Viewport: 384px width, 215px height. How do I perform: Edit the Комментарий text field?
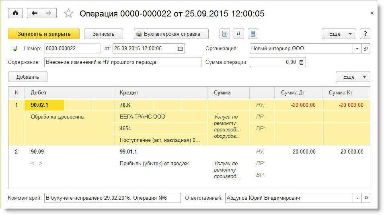(x=113, y=198)
